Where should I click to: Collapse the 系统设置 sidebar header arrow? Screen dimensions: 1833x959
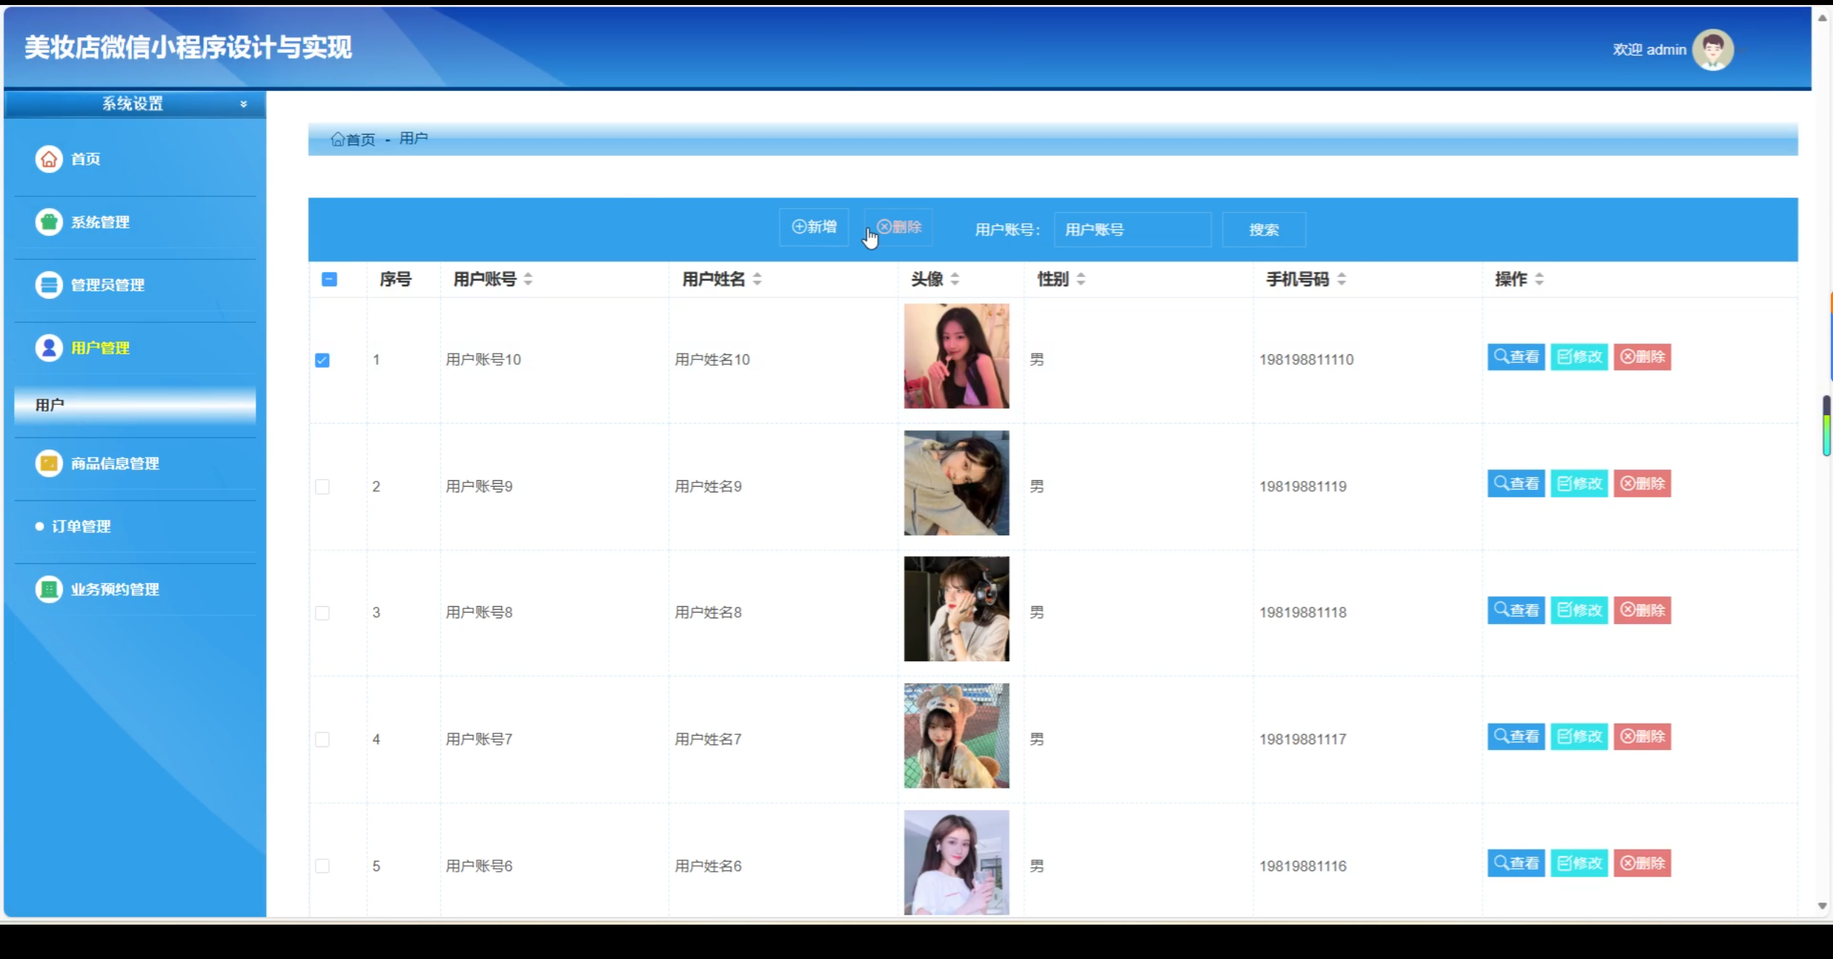tap(243, 104)
